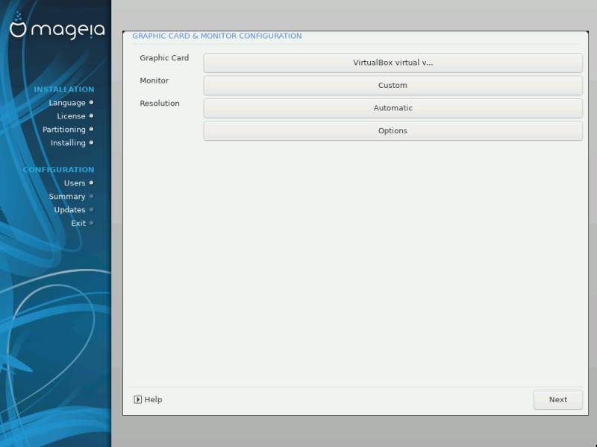
Task: Click the Summary step in sidebar
Action: (x=67, y=197)
